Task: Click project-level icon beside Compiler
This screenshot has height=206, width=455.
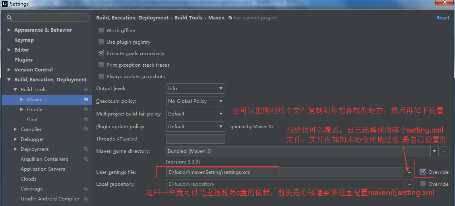Action: [x=86, y=129]
